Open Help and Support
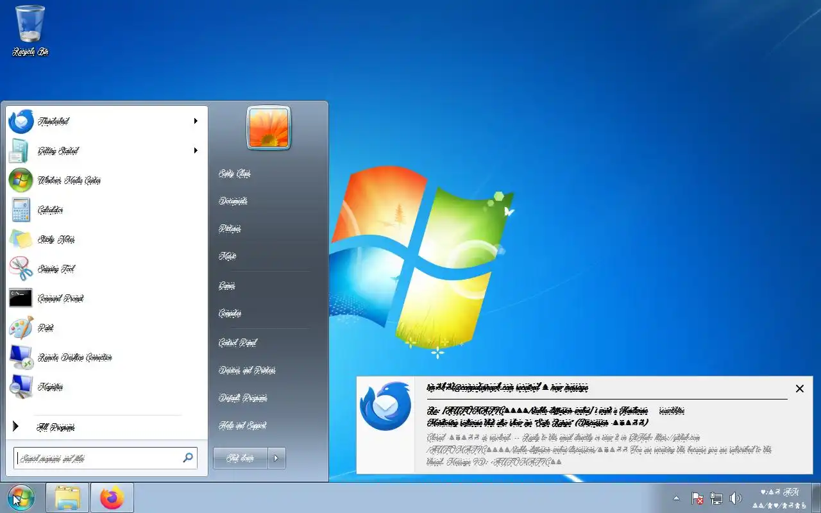Screen dimensions: 821x513 click(242, 426)
